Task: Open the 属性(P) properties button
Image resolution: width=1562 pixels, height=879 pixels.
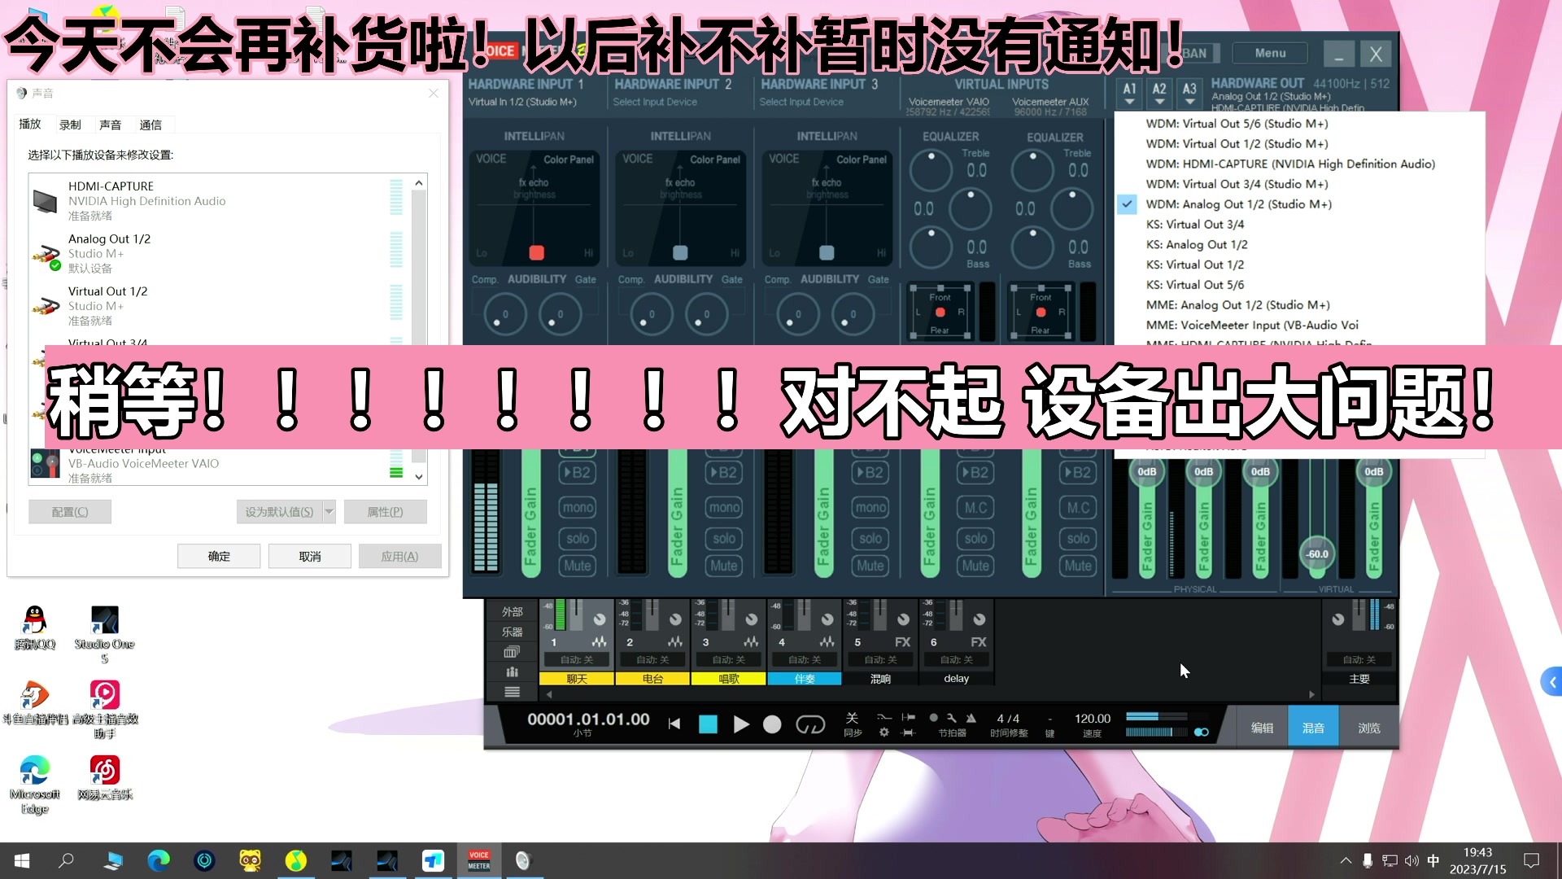Action: (x=386, y=511)
